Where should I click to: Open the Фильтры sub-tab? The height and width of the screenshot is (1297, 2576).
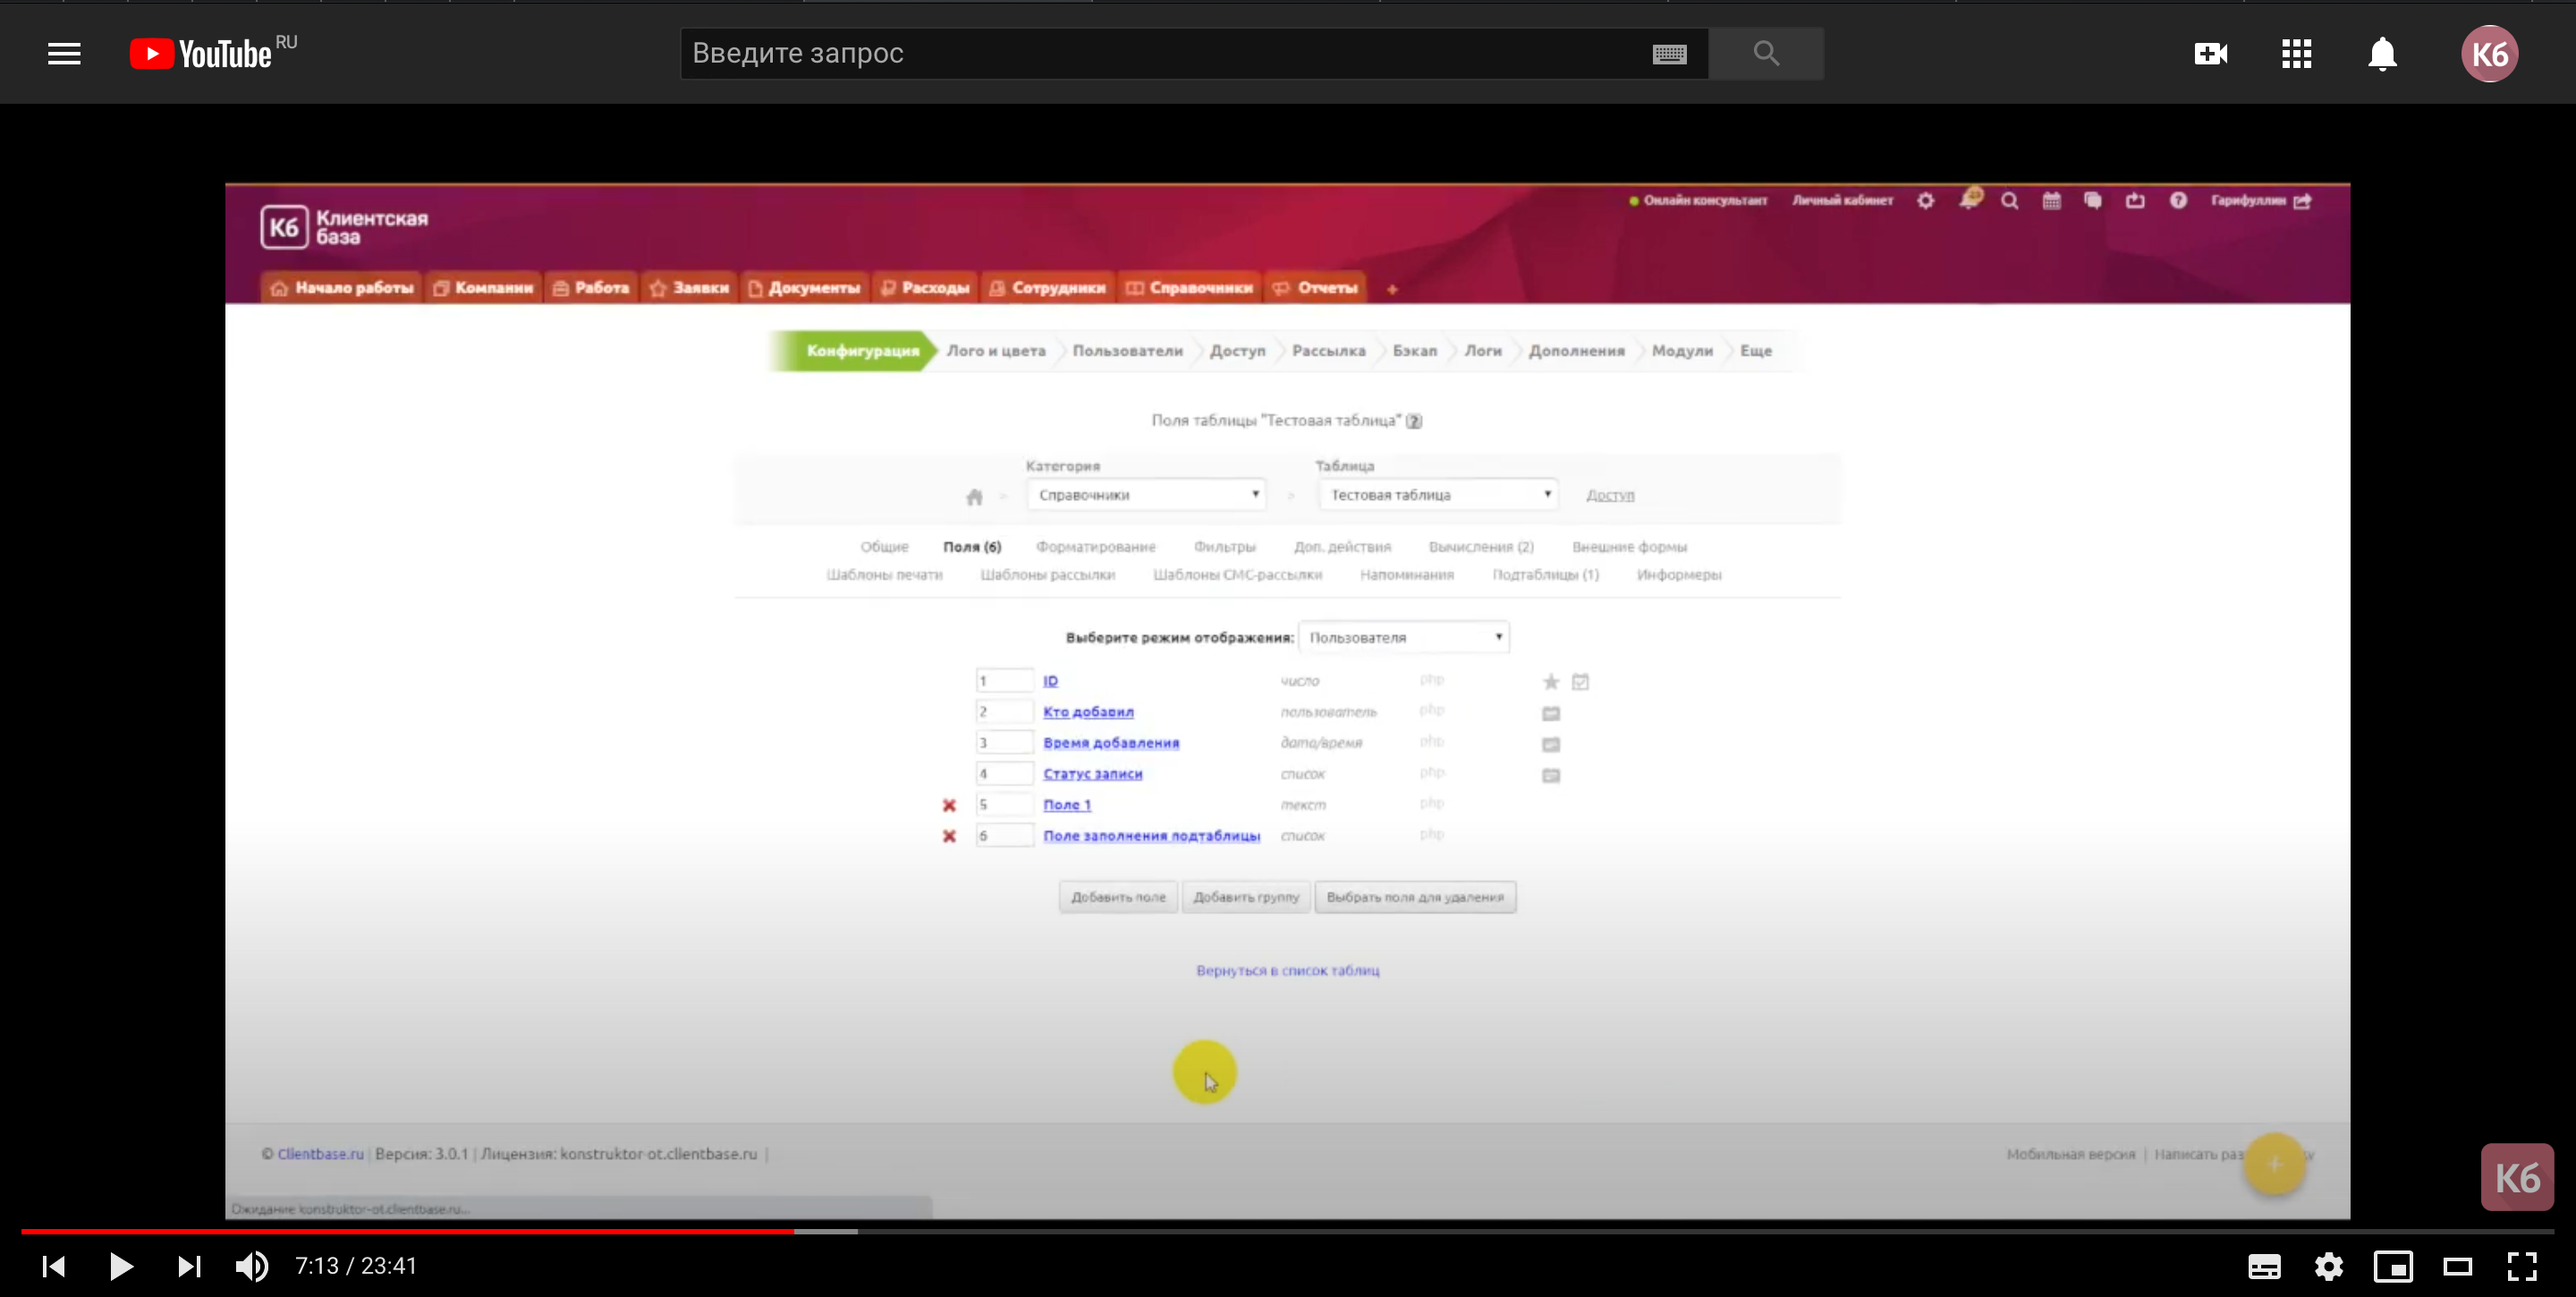(x=1224, y=547)
